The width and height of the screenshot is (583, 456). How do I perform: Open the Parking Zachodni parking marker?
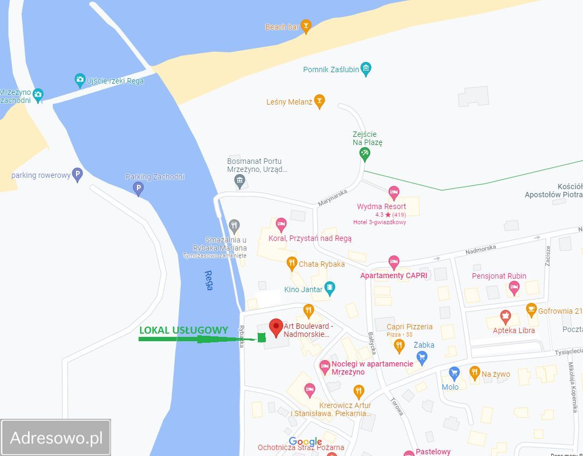(138, 189)
